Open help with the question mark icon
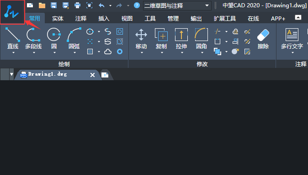308x175 pixels. click(x=137, y=5)
